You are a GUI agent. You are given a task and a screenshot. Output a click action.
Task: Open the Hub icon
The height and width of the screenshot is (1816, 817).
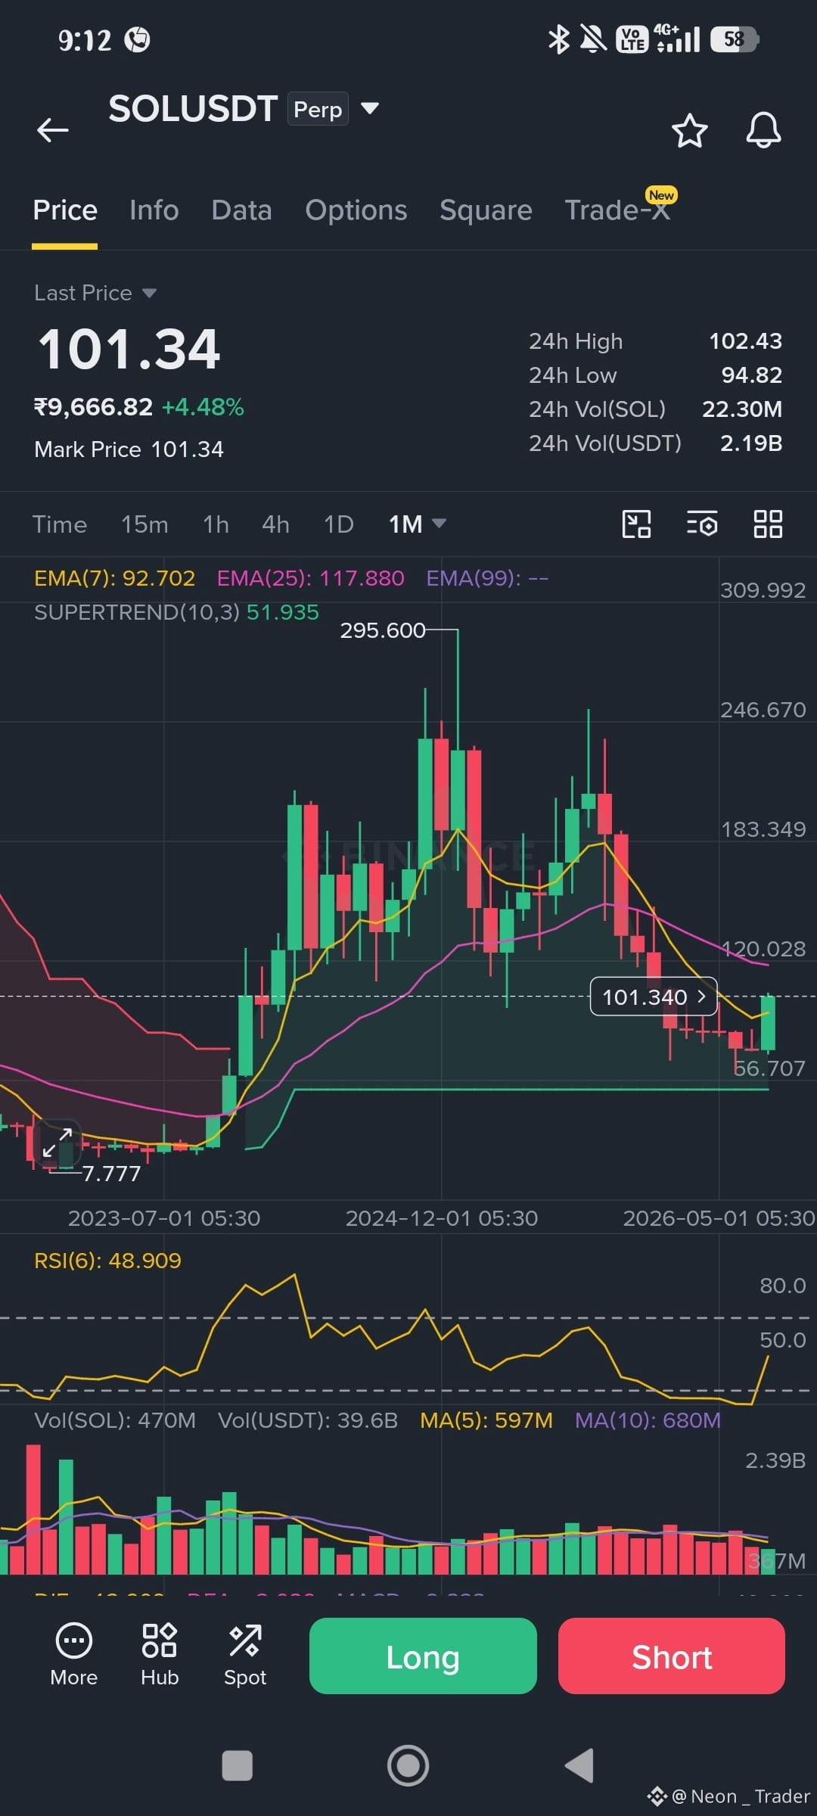click(x=160, y=1654)
